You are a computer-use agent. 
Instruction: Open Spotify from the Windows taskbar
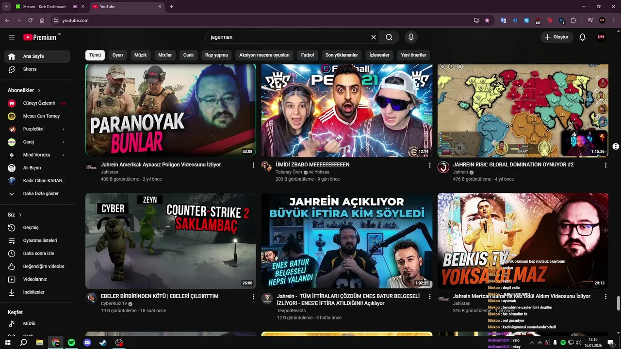[71, 343]
